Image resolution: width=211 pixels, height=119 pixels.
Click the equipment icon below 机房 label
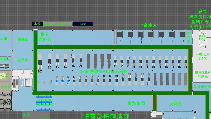click(5, 66)
